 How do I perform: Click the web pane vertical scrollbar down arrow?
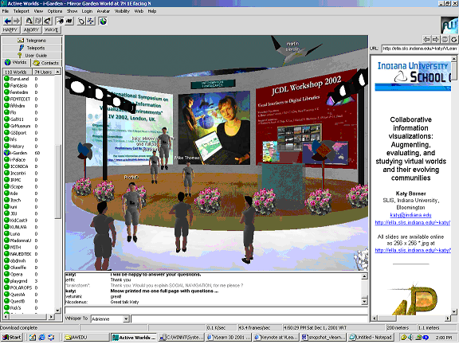point(454,311)
